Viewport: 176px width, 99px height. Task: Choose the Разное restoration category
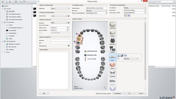pyautogui.click(x=112, y=49)
